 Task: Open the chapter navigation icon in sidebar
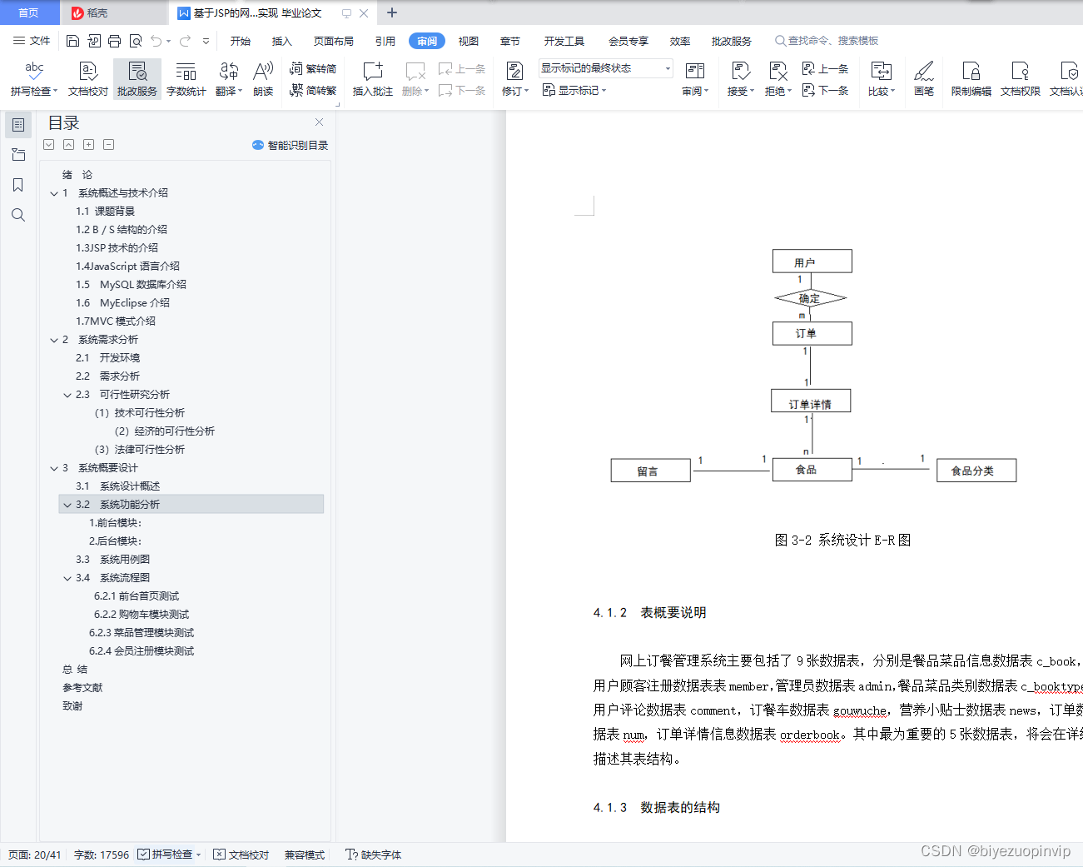click(18, 155)
